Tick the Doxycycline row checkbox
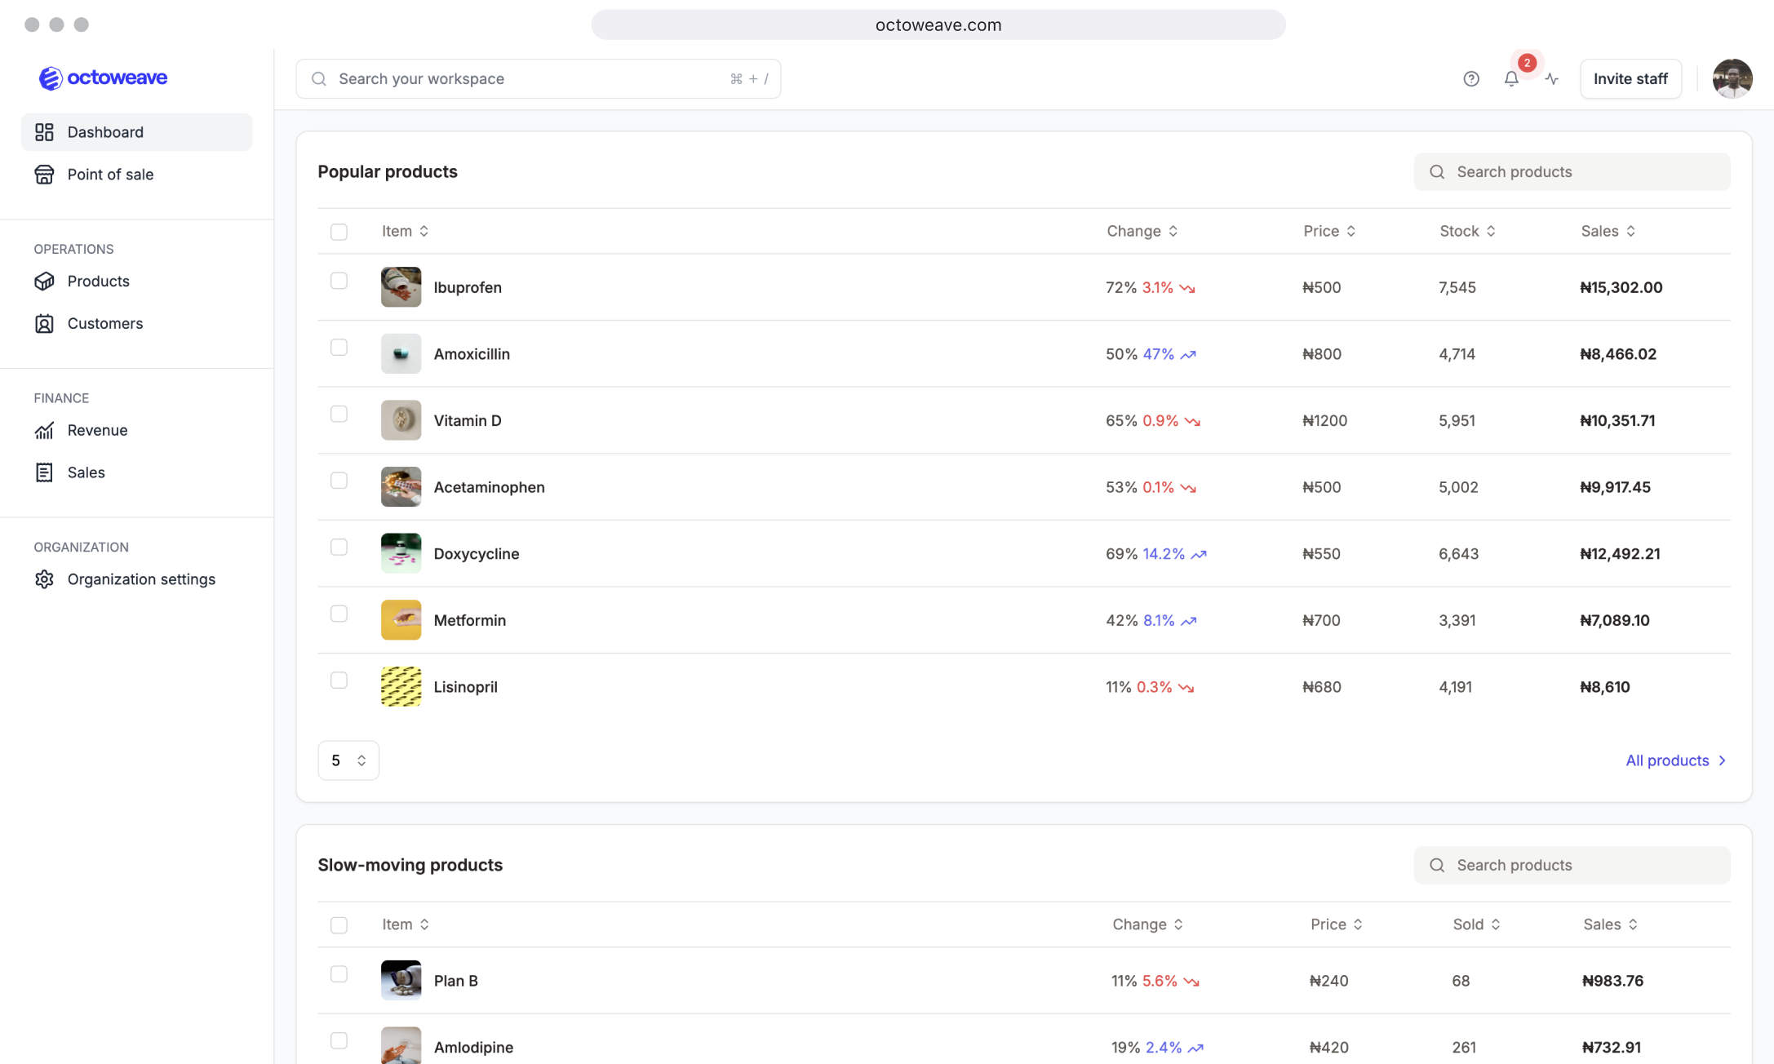This screenshot has width=1774, height=1064. coord(339,548)
